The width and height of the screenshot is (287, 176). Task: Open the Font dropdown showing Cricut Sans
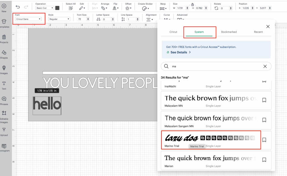click(x=28, y=19)
